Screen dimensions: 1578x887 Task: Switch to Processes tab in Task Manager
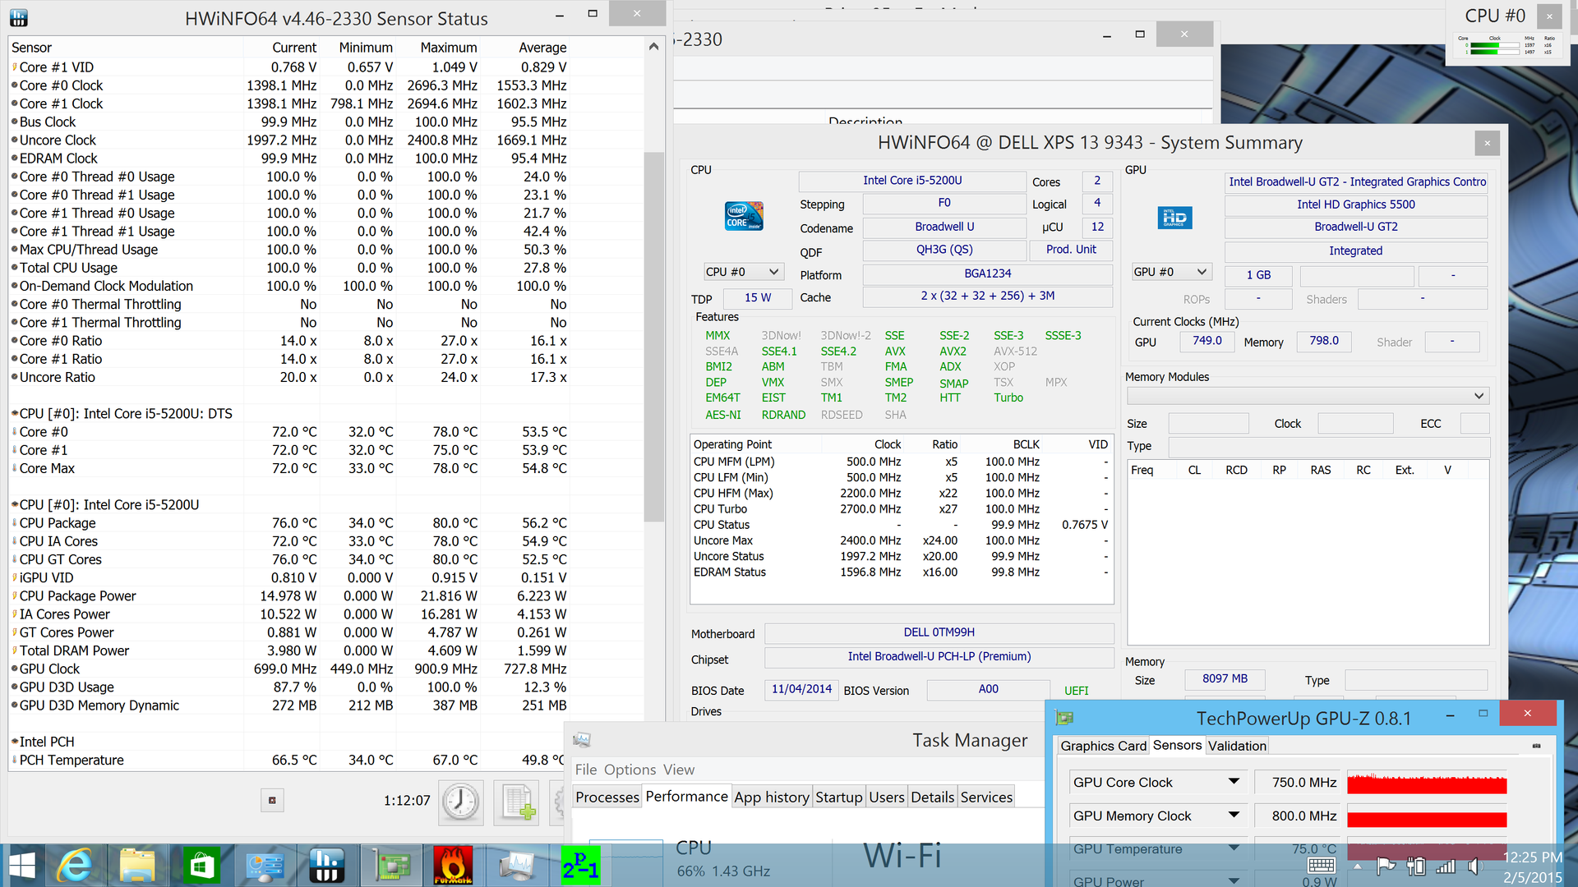point(607,797)
